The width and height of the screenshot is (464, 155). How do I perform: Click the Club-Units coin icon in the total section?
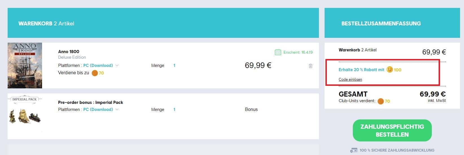[381, 101]
